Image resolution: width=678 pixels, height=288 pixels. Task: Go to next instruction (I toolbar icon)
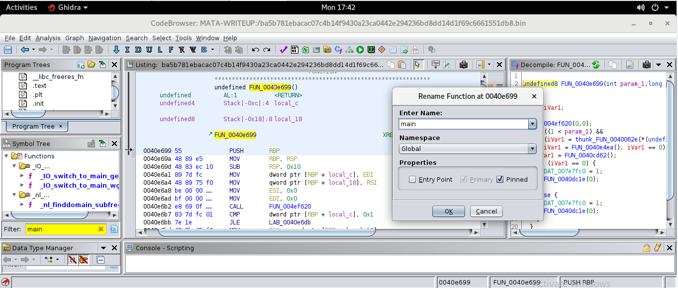click(127, 50)
